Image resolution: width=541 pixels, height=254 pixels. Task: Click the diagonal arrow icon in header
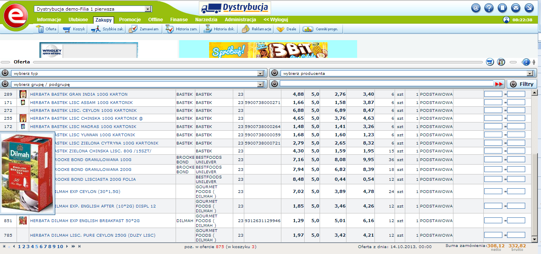(x=529, y=7)
